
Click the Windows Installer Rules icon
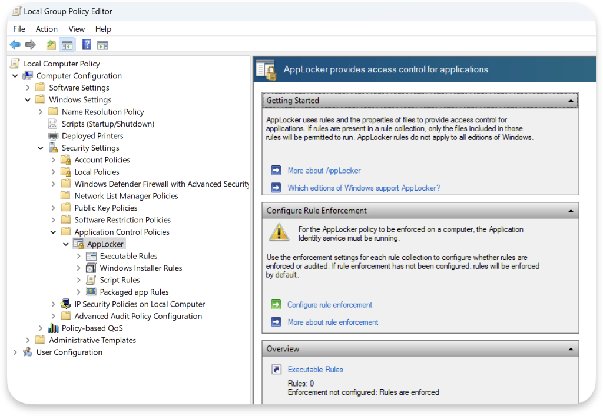(91, 268)
